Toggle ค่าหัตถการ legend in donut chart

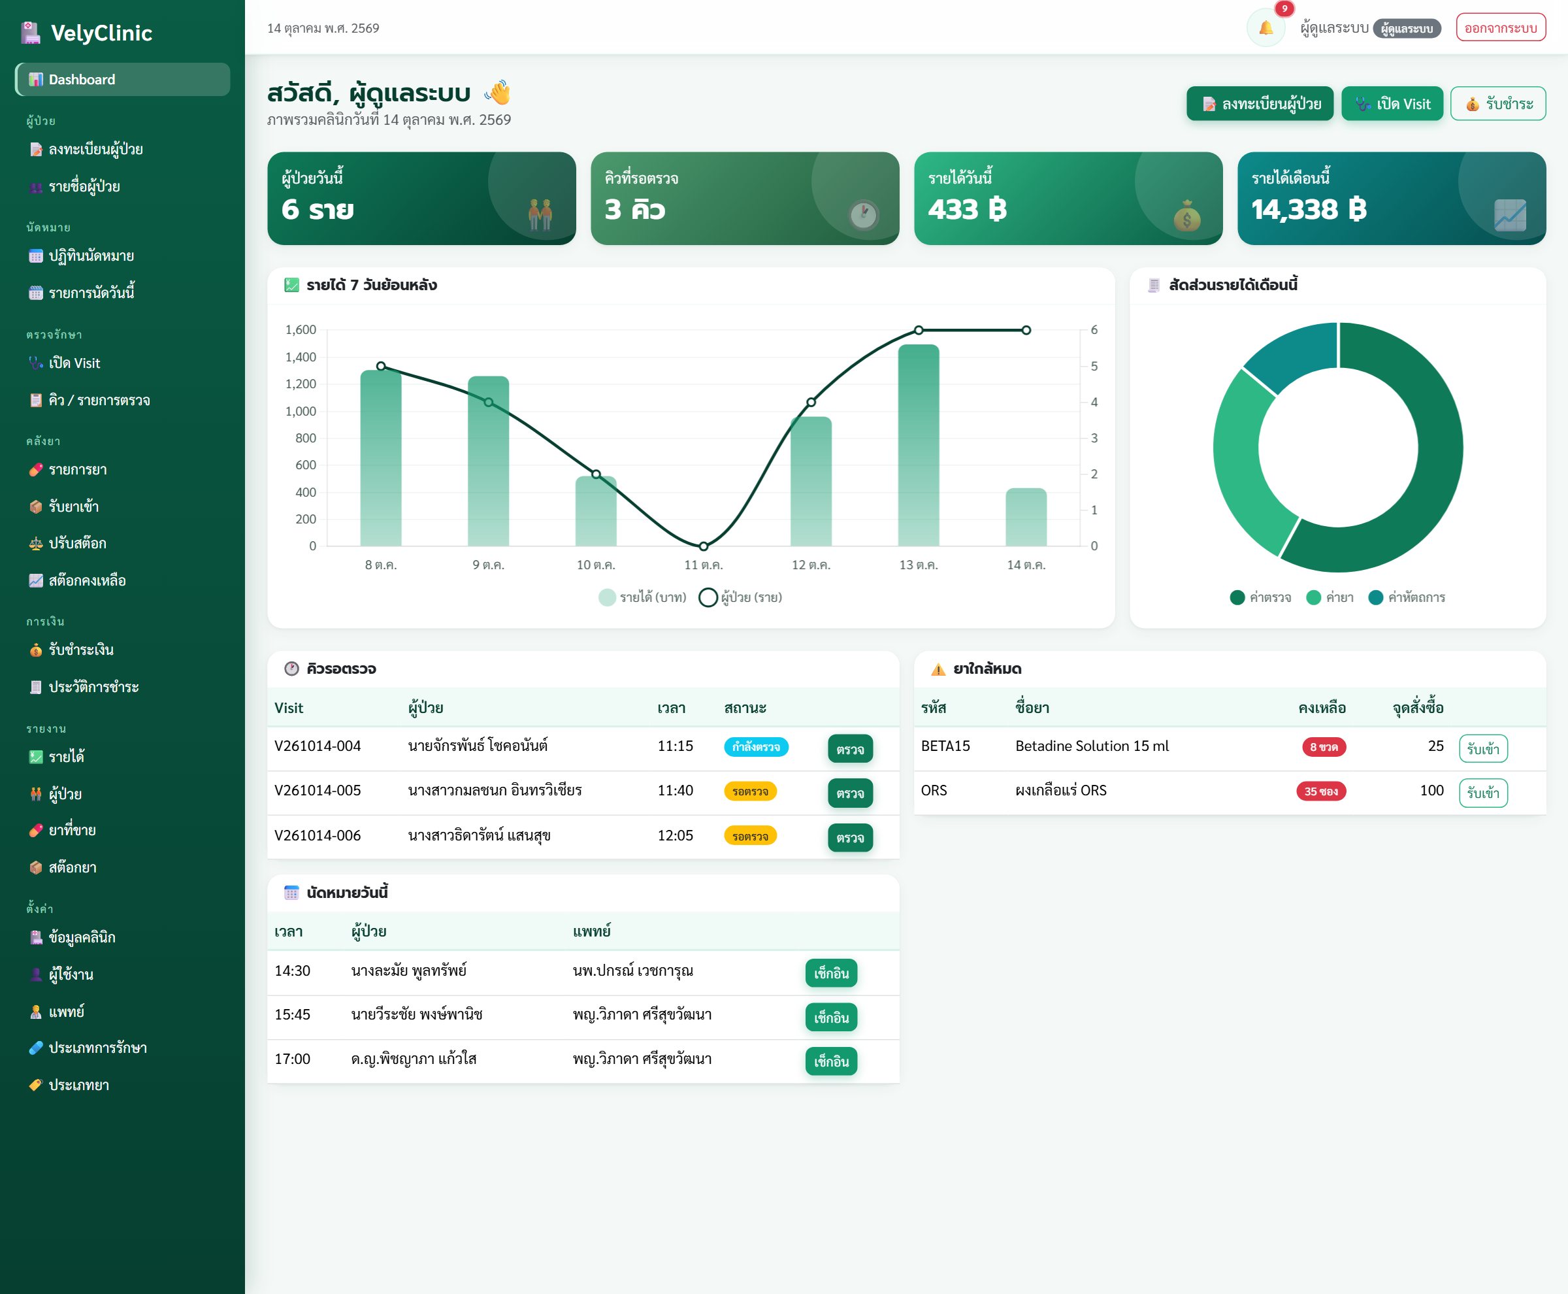[1376, 597]
